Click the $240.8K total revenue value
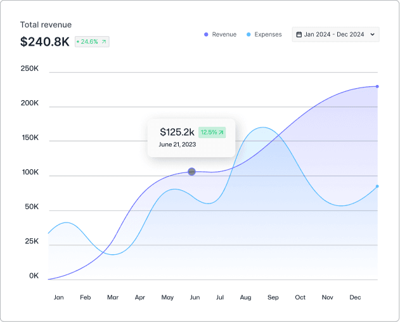 click(44, 42)
